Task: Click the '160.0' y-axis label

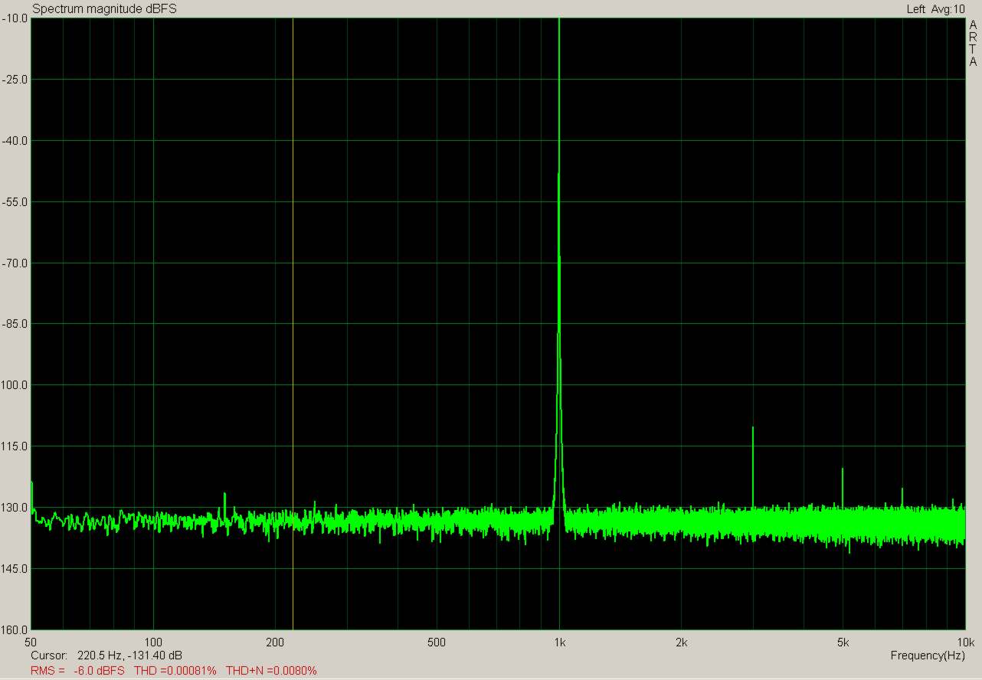Action: (x=15, y=630)
